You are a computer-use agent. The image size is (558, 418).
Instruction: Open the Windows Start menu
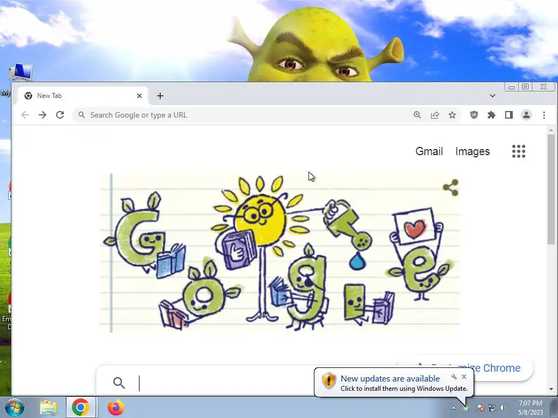15,407
